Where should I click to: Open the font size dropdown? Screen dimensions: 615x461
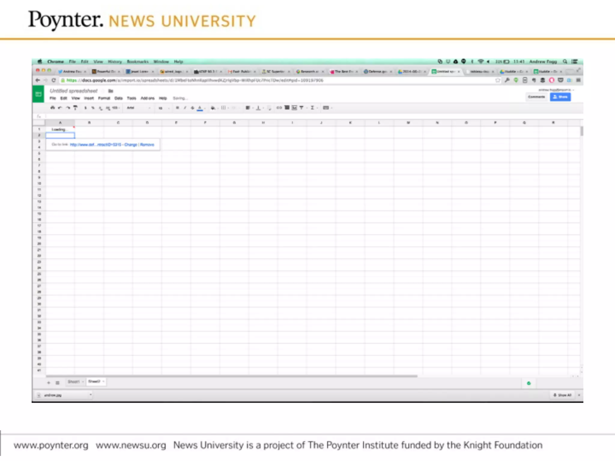(x=164, y=108)
